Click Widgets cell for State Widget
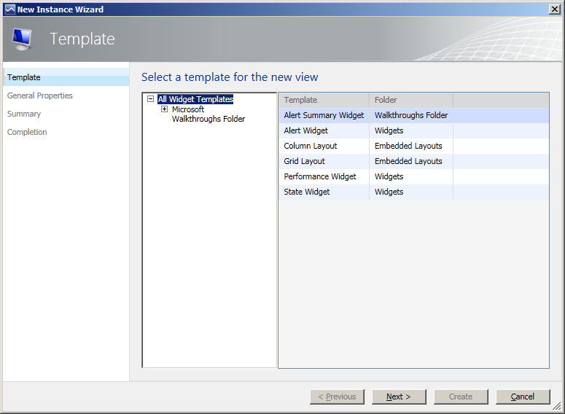 point(411,192)
